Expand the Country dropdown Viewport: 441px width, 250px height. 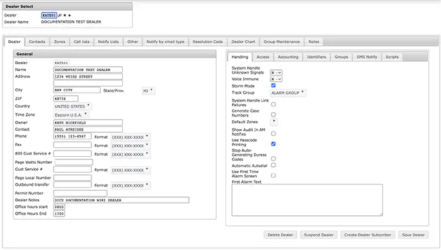click(x=72, y=106)
